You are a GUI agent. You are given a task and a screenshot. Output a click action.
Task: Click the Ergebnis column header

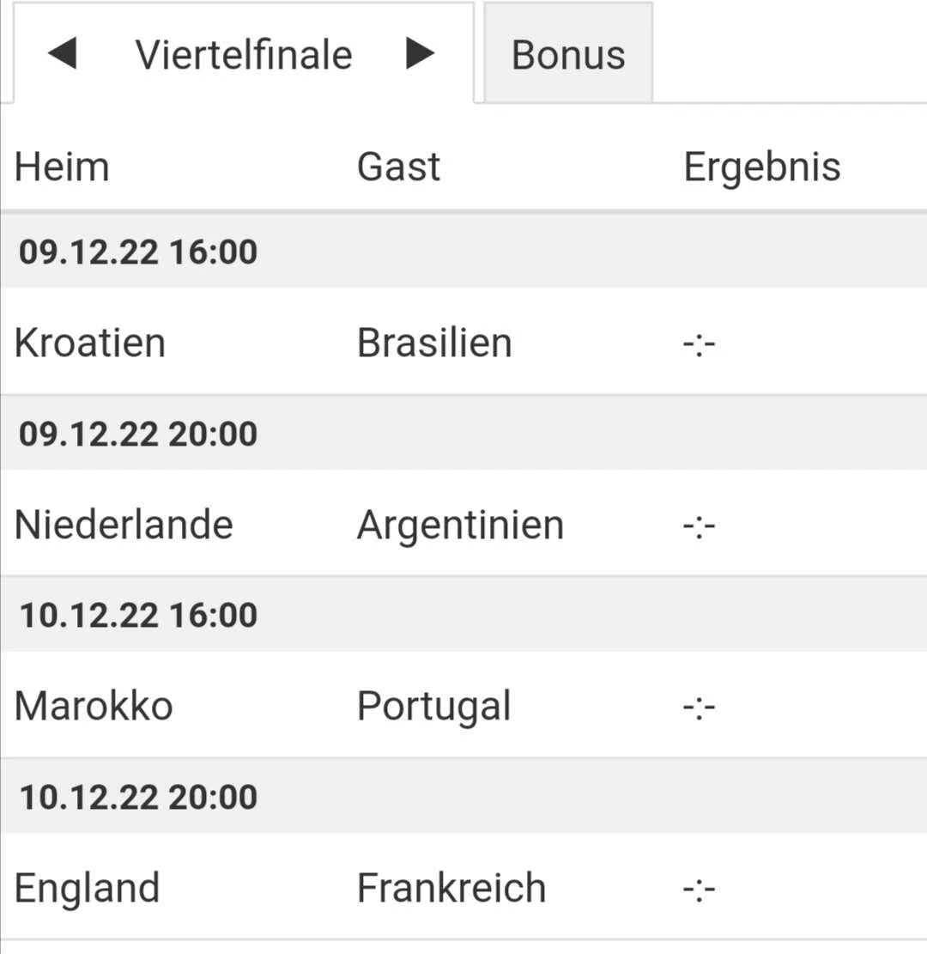pos(761,167)
